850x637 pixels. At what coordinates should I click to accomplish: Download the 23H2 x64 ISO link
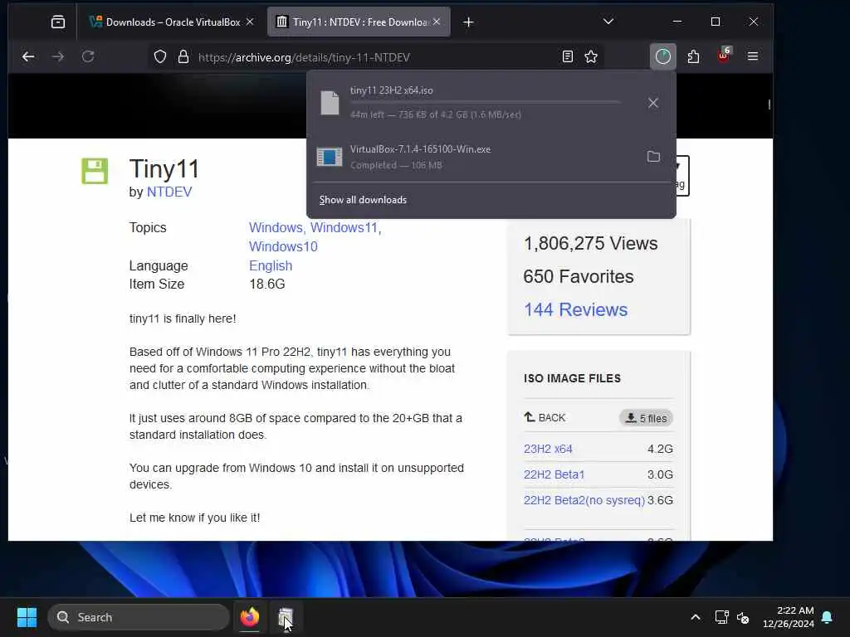[x=548, y=449]
